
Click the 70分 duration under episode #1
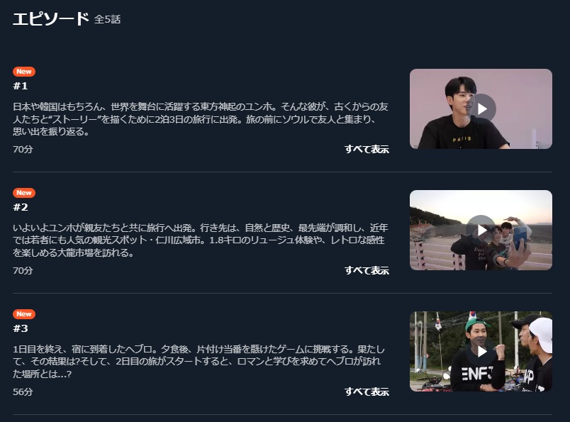click(23, 149)
